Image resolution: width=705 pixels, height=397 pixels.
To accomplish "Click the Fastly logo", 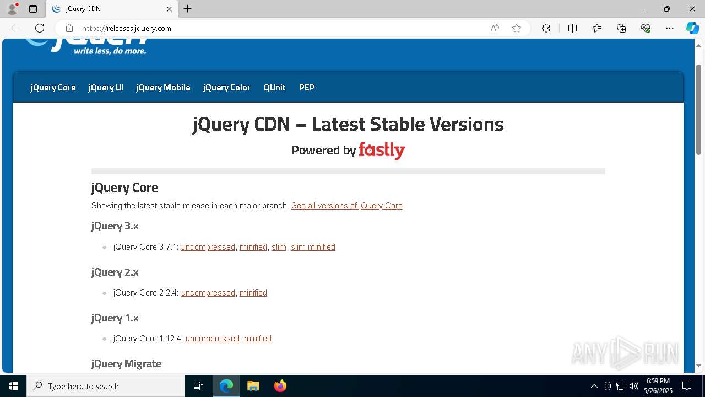I will tap(382, 151).
